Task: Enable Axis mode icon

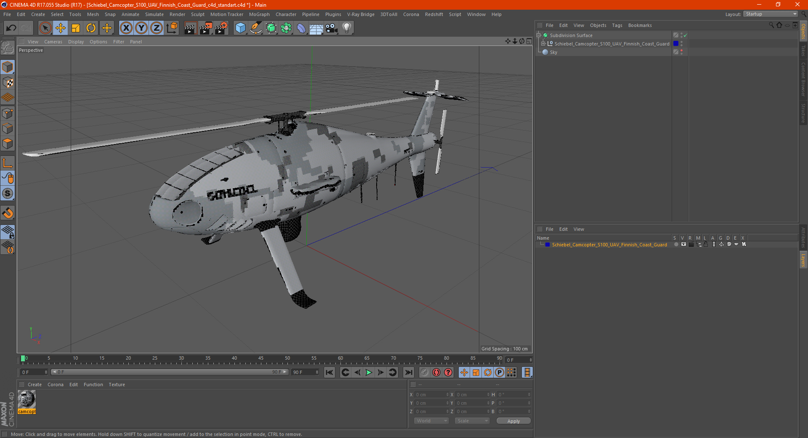Action: pos(8,163)
